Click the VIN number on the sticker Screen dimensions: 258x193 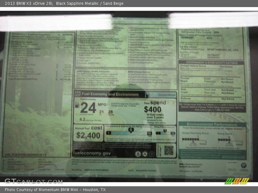tap(26, 155)
